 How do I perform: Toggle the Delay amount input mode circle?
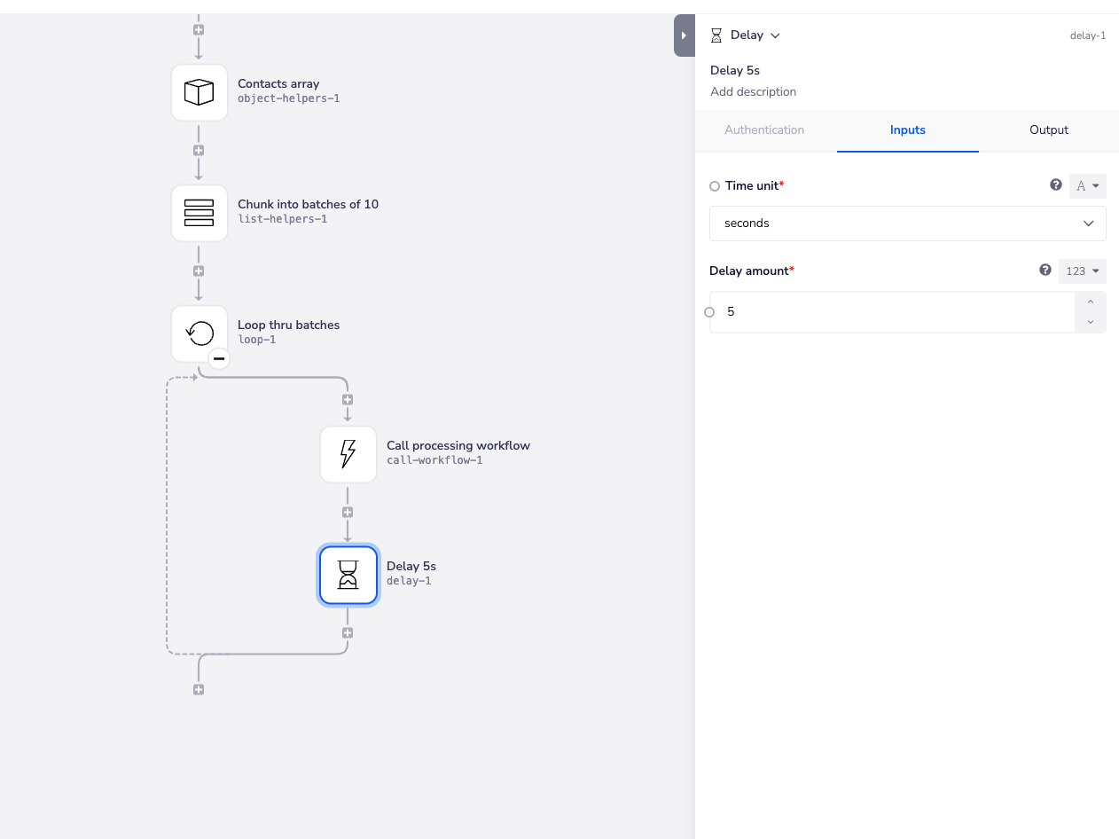(709, 312)
